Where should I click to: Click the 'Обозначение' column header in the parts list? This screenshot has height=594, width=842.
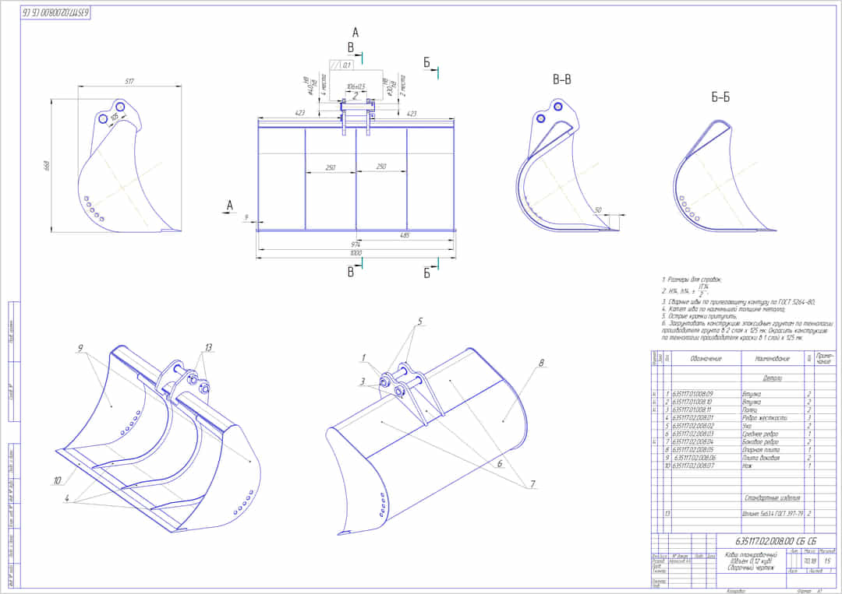click(x=706, y=358)
